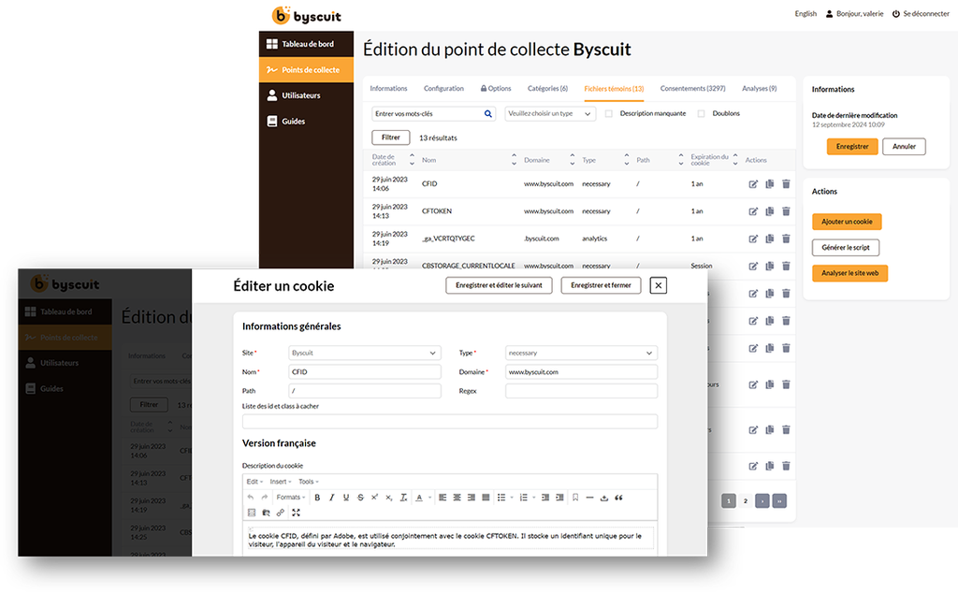The height and width of the screenshot is (593, 958).
Task: Apply bold formatting in the description editor
Action: click(317, 498)
